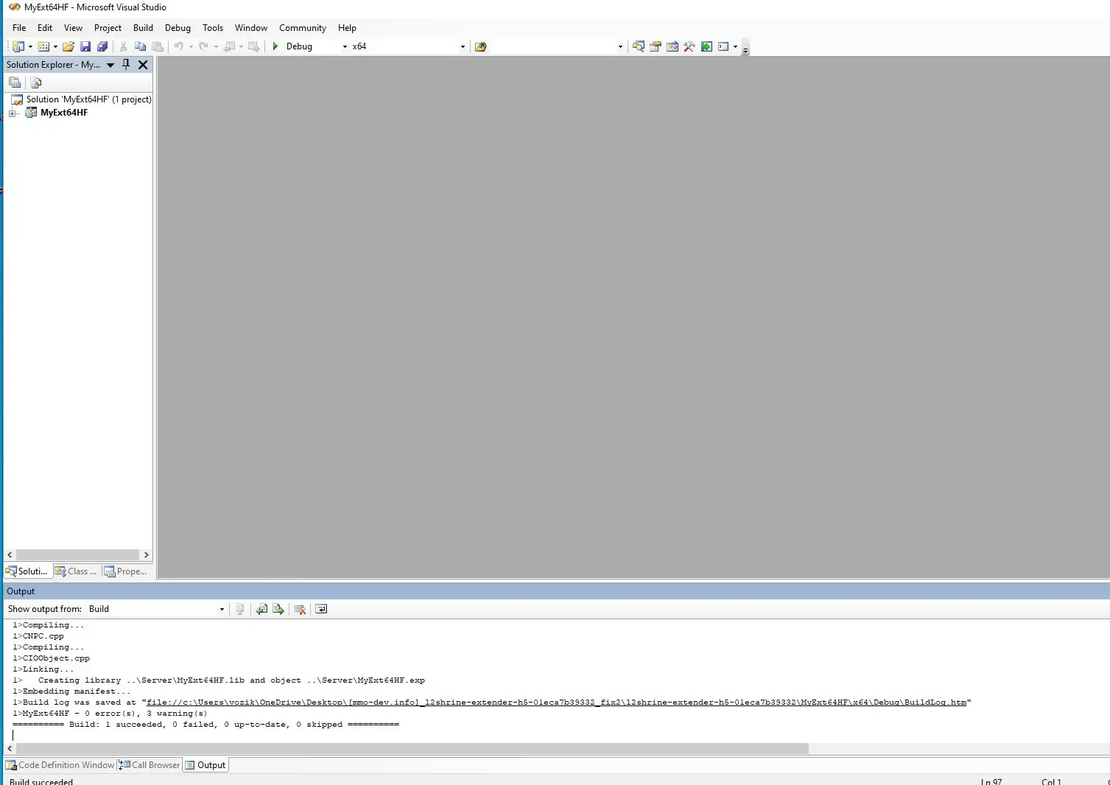Click the Find in Files icon

pyautogui.click(x=481, y=46)
